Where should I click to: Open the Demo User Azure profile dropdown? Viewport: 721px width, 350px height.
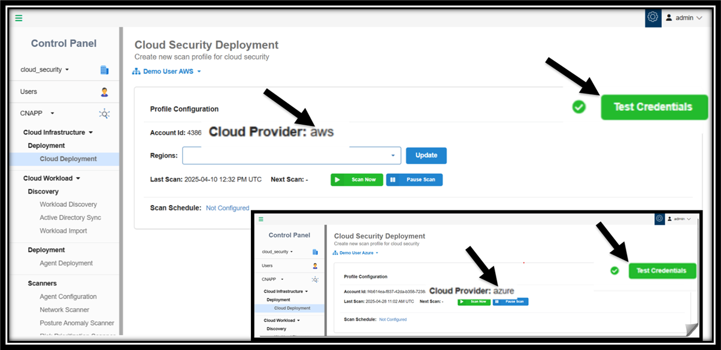click(356, 253)
